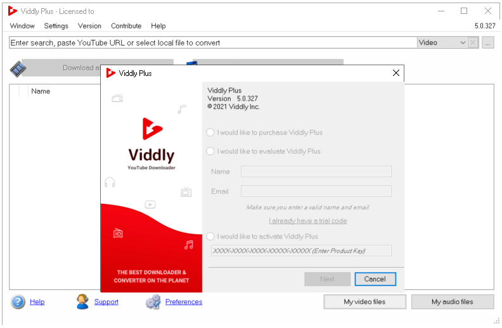Open the Help menu in menu bar
Image resolution: width=502 pixels, height=328 pixels.
point(158,26)
